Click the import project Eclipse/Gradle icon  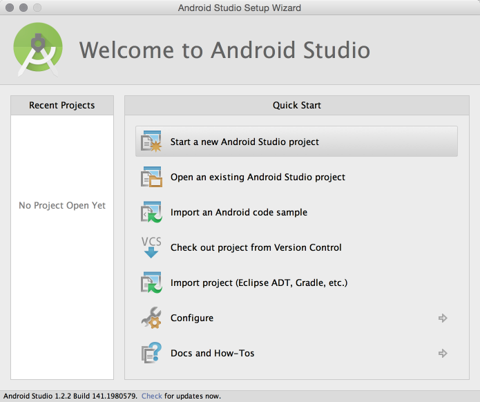(x=151, y=283)
